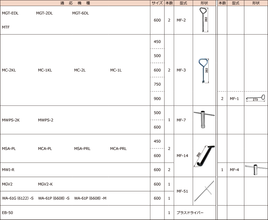The height and width of the screenshot is (220, 268).
Task: Select the MTF model text
Action: [x=6, y=27]
